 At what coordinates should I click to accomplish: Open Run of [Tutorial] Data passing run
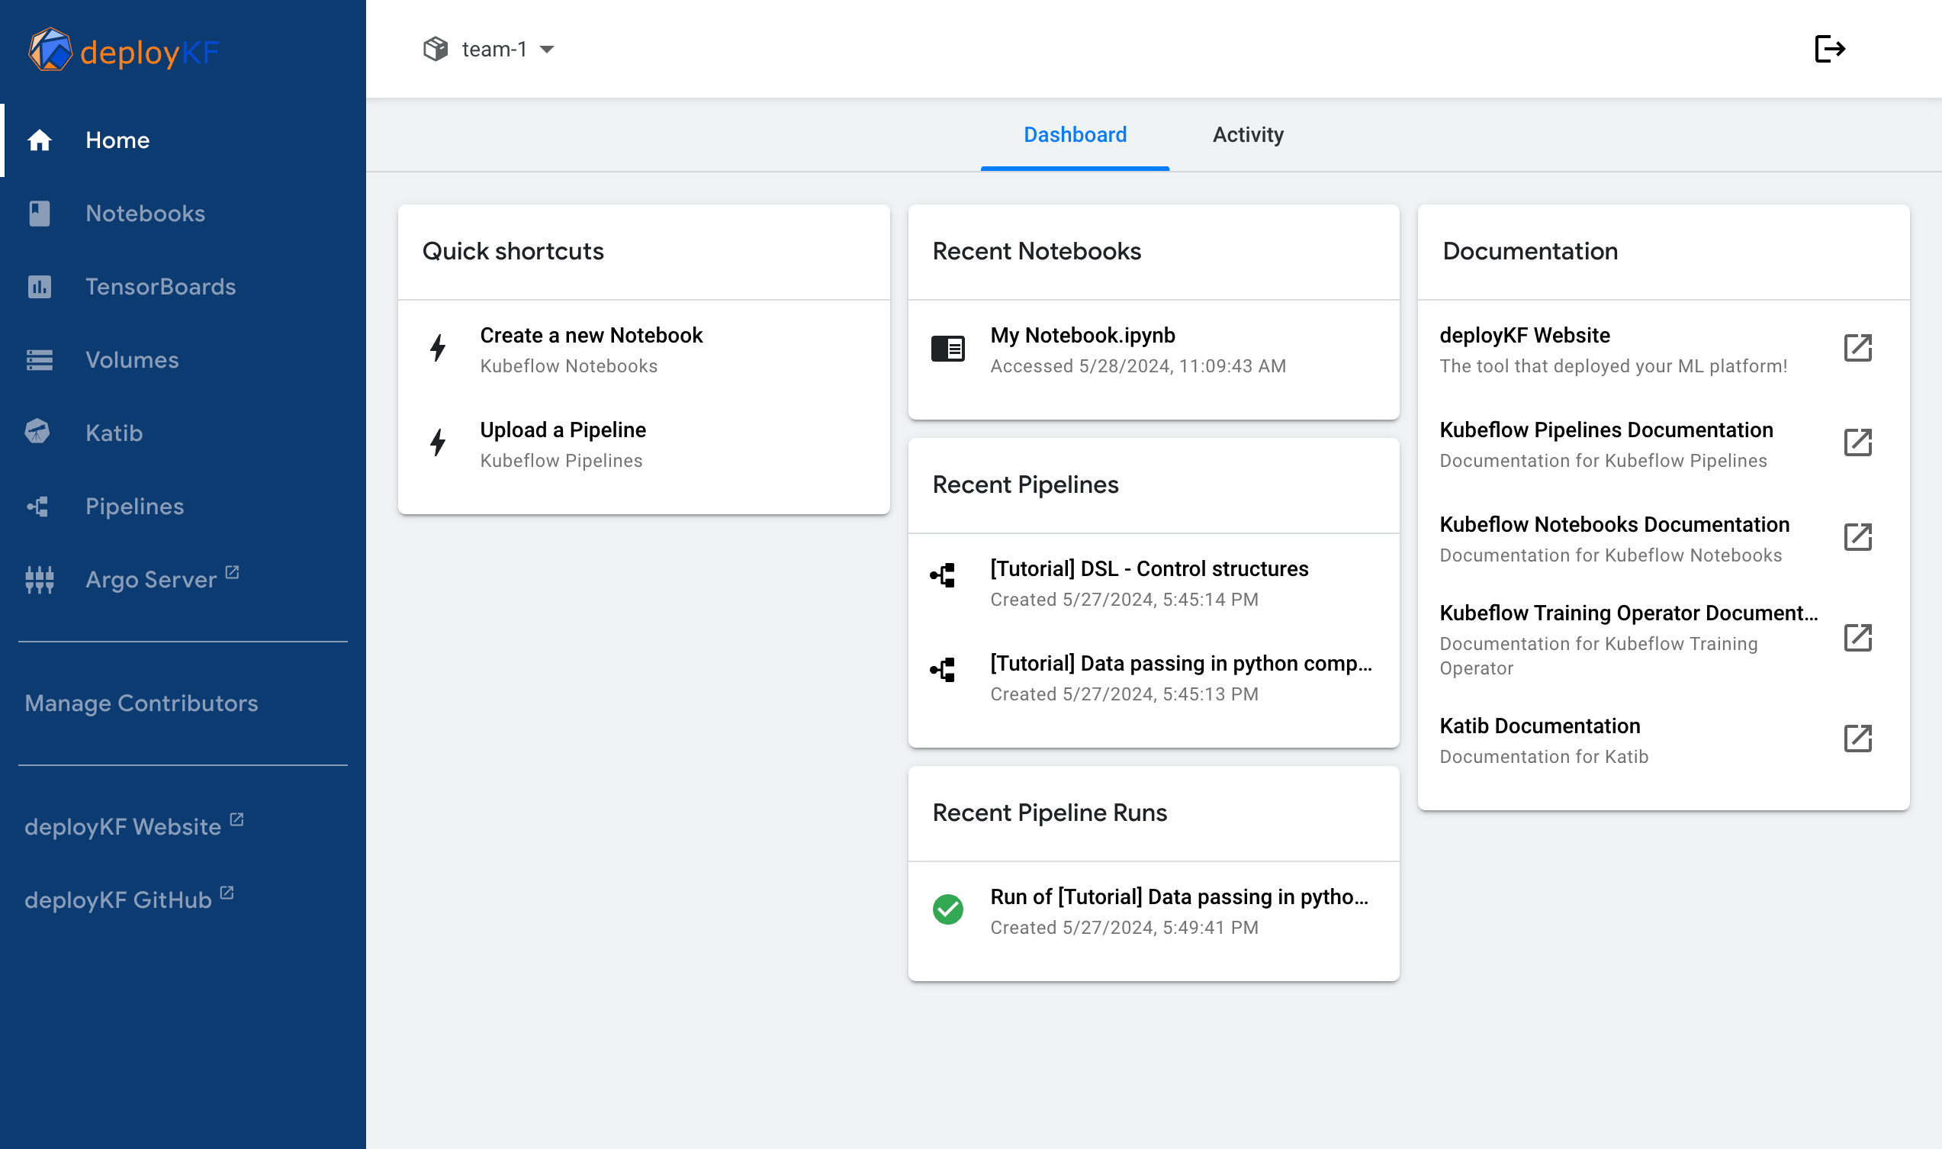tap(1153, 911)
